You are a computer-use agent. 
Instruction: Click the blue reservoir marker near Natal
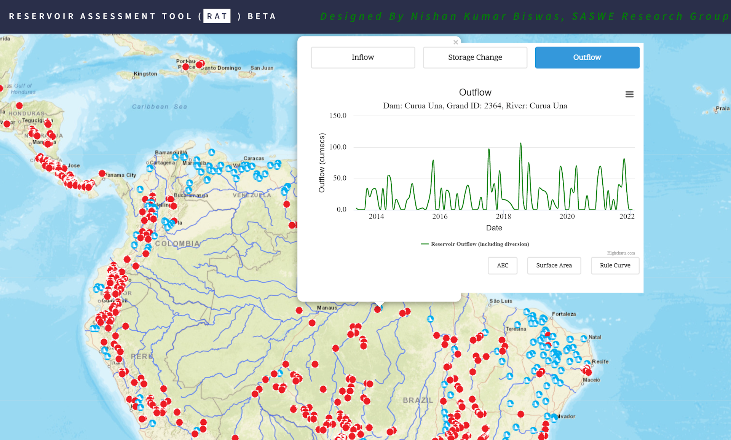point(584,338)
